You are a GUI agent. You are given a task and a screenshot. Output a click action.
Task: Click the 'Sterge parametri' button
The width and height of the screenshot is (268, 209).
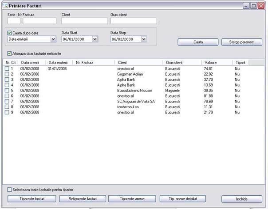point(242,42)
